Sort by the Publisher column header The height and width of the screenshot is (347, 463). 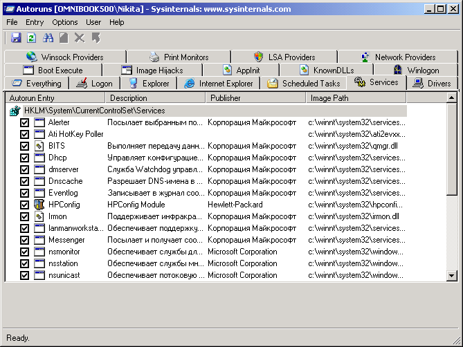point(255,98)
